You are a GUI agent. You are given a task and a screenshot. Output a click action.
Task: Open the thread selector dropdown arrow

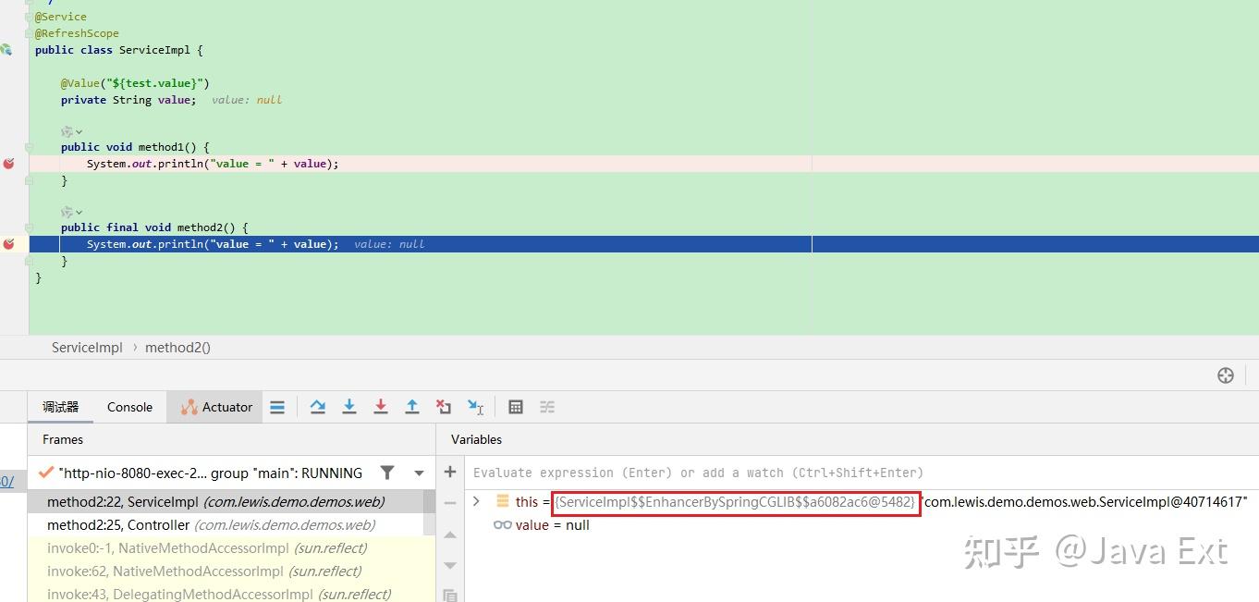point(419,473)
